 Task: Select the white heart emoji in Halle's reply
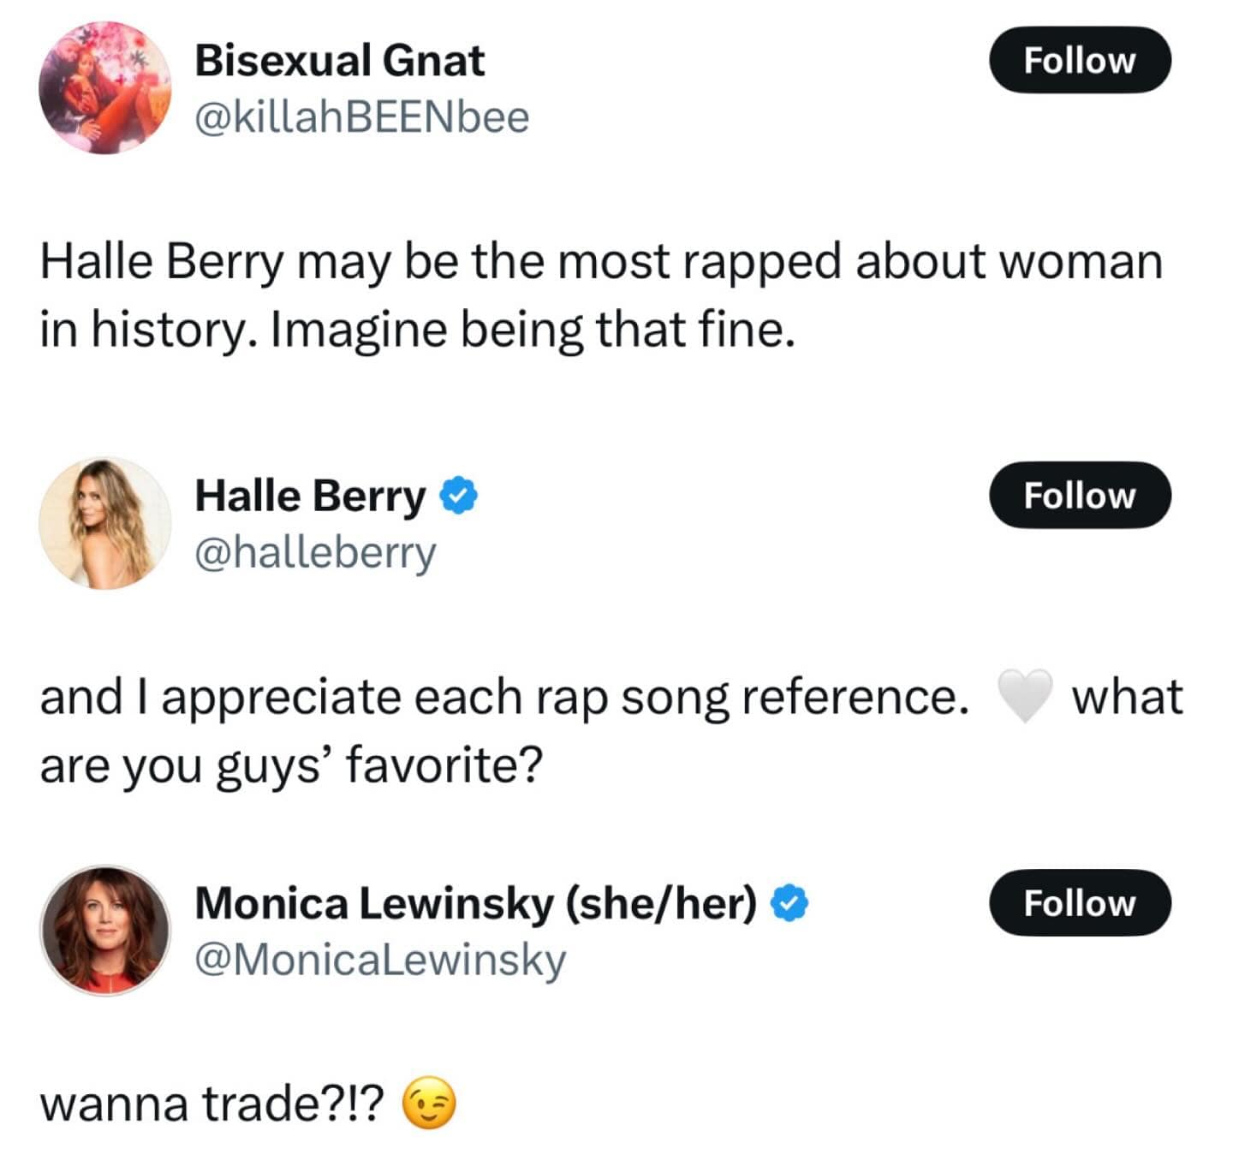pyautogui.click(x=1026, y=696)
